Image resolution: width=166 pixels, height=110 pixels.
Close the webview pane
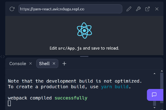pyautogui.click(x=157, y=9)
